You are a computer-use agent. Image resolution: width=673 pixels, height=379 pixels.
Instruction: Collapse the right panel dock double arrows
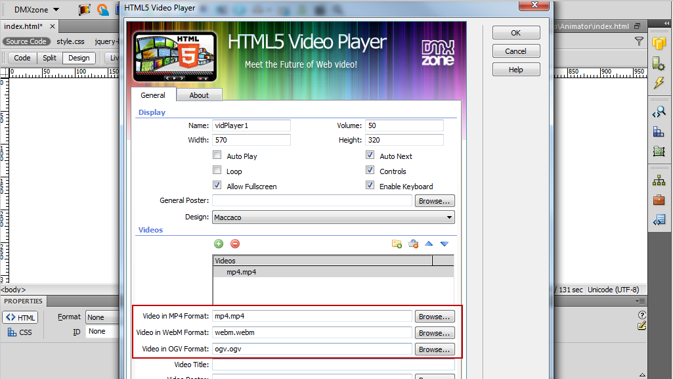[x=666, y=23]
